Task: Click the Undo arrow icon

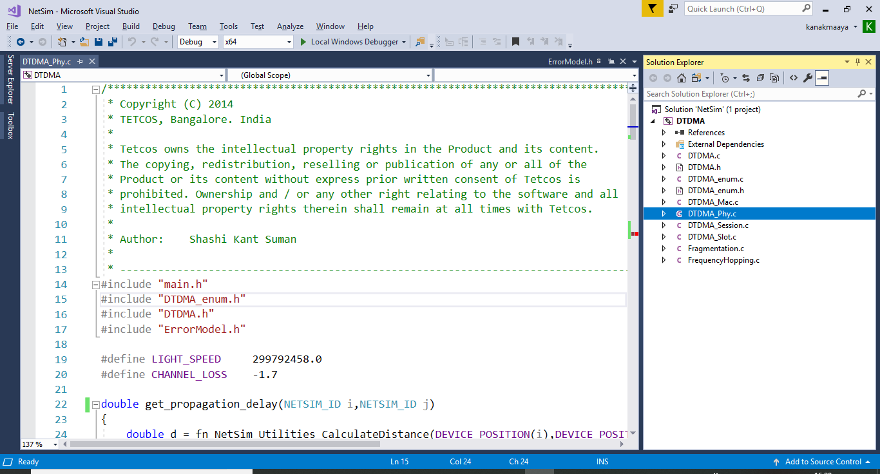Action: coord(131,42)
